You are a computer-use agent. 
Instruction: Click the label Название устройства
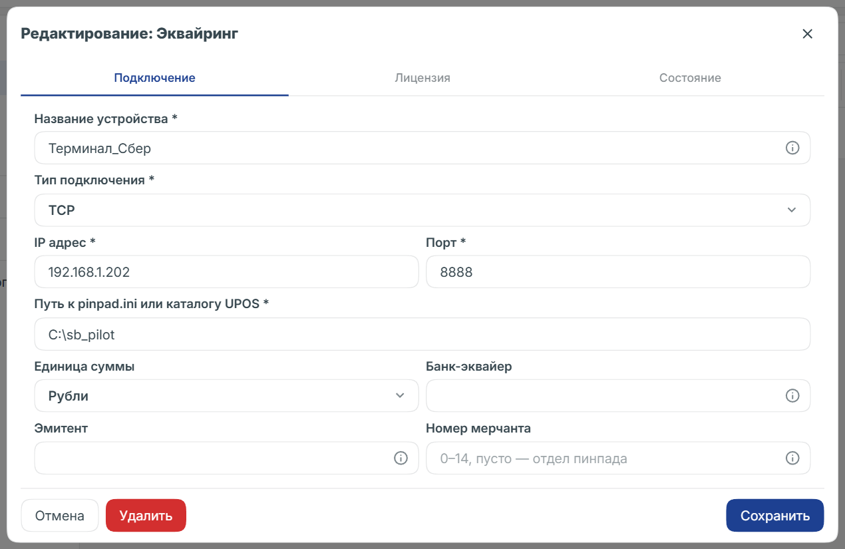pos(106,118)
